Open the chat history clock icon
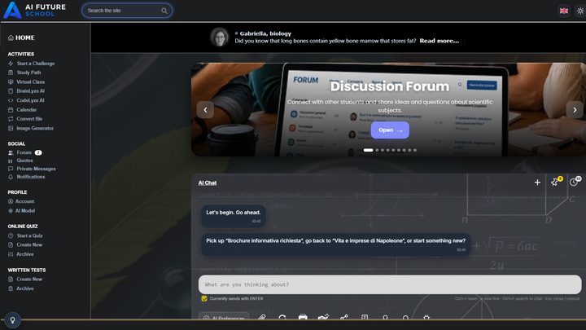586x330 pixels. [x=574, y=183]
